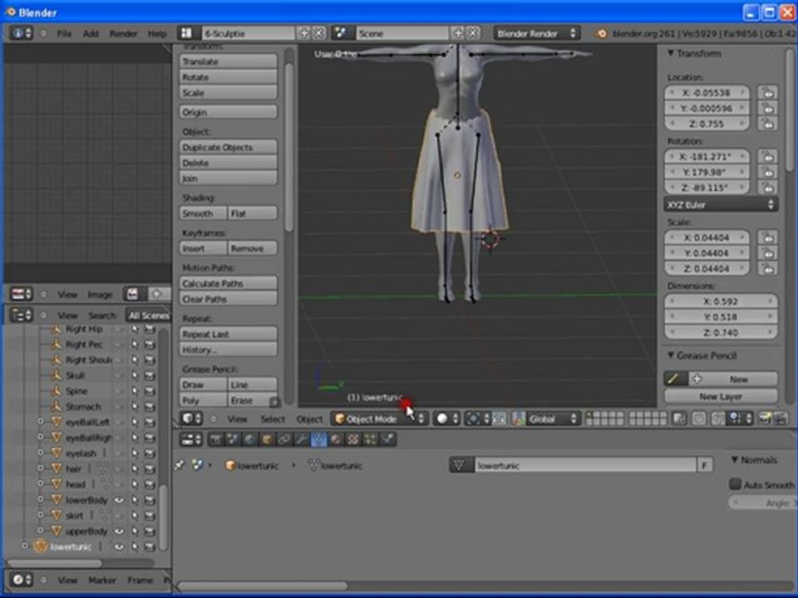Lock the Rotation Z value

click(x=767, y=188)
